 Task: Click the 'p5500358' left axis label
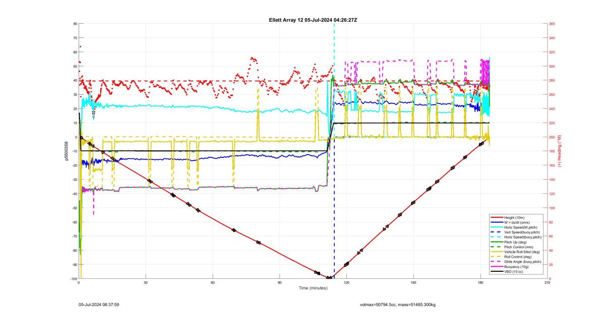click(67, 151)
